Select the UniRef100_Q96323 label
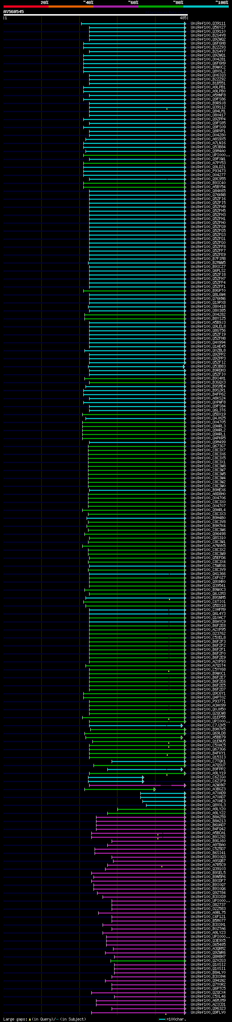Viewport: 232px width, 1022px height. point(208,1008)
